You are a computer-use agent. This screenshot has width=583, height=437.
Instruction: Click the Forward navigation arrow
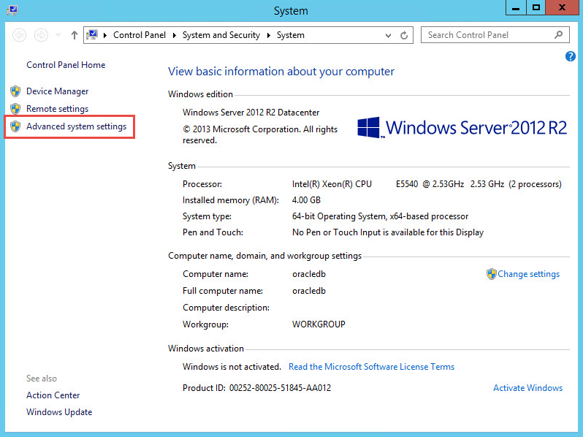tap(41, 35)
